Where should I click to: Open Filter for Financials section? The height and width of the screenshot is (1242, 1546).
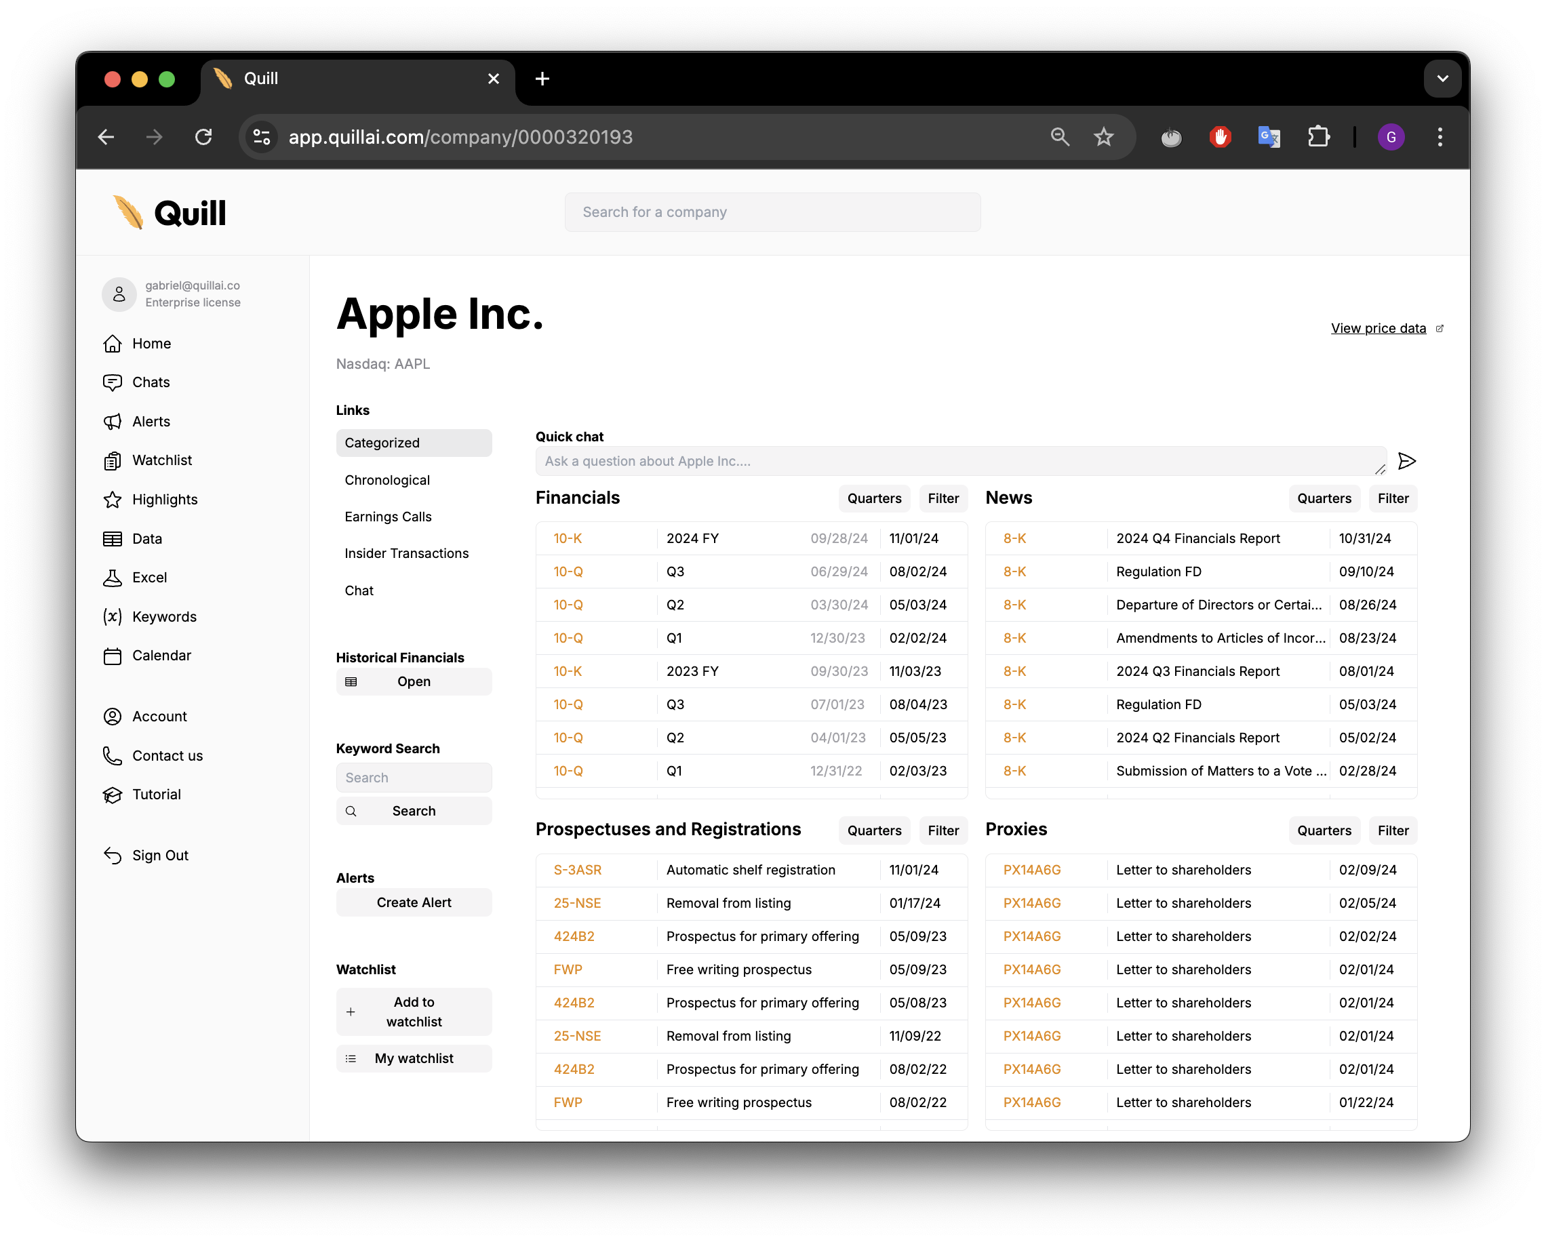click(x=943, y=499)
